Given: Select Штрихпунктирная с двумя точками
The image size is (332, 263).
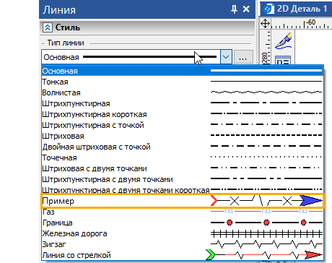Looking at the screenshot, I should coord(183,179).
